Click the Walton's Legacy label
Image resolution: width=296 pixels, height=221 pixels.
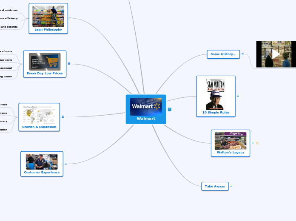(231, 152)
